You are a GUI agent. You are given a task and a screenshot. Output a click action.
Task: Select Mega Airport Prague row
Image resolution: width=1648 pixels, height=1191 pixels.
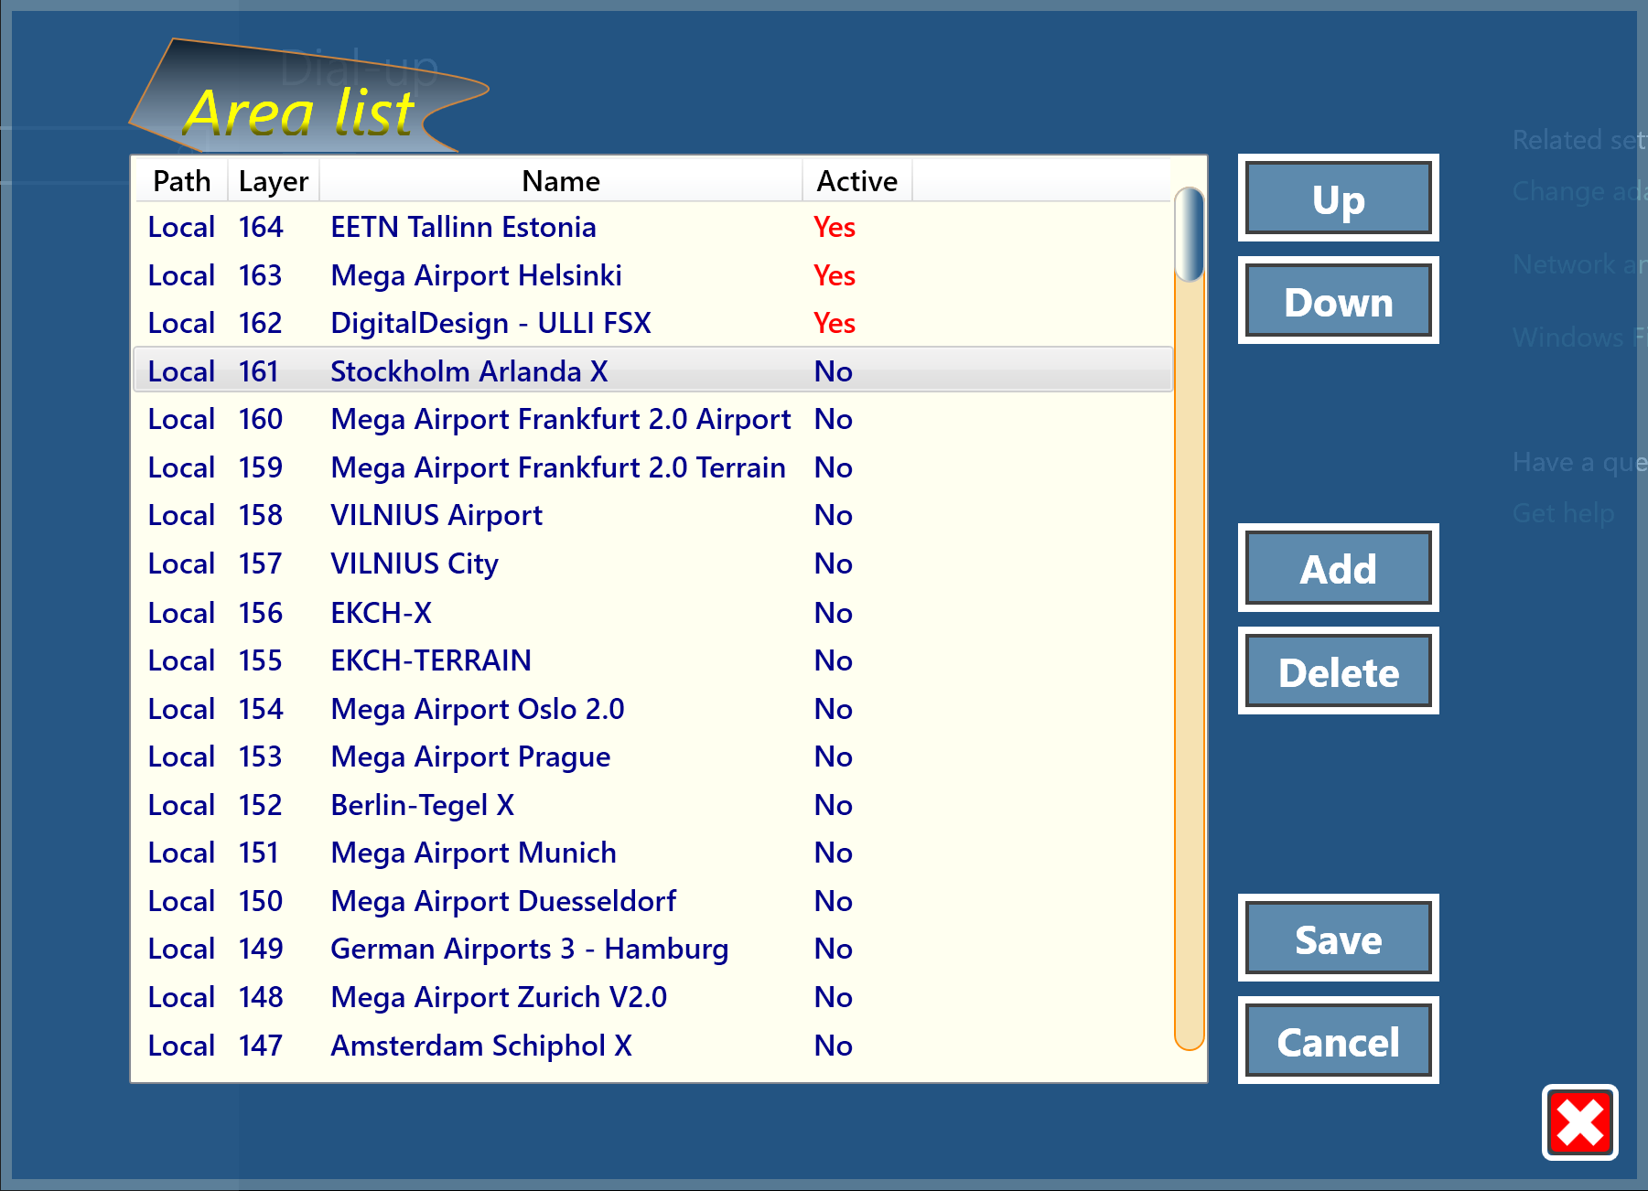coord(653,756)
